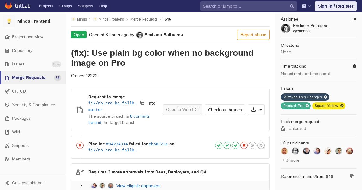Open the failed pipeline status icon
Viewport: 362px width, 190px height.
[x=80, y=145]
